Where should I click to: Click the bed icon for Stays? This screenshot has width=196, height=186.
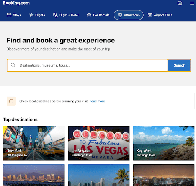(x=9, y=15)
